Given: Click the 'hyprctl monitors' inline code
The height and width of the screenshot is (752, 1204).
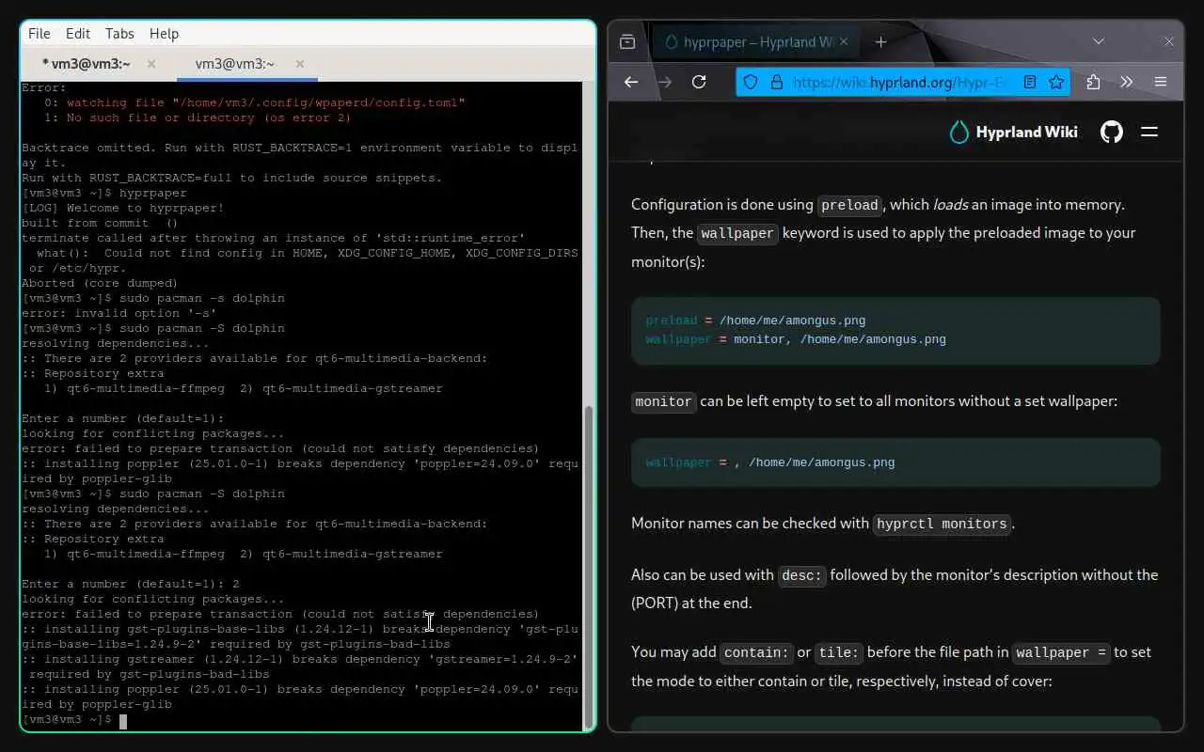Looking at the screenshot, I should pos(942,525).
